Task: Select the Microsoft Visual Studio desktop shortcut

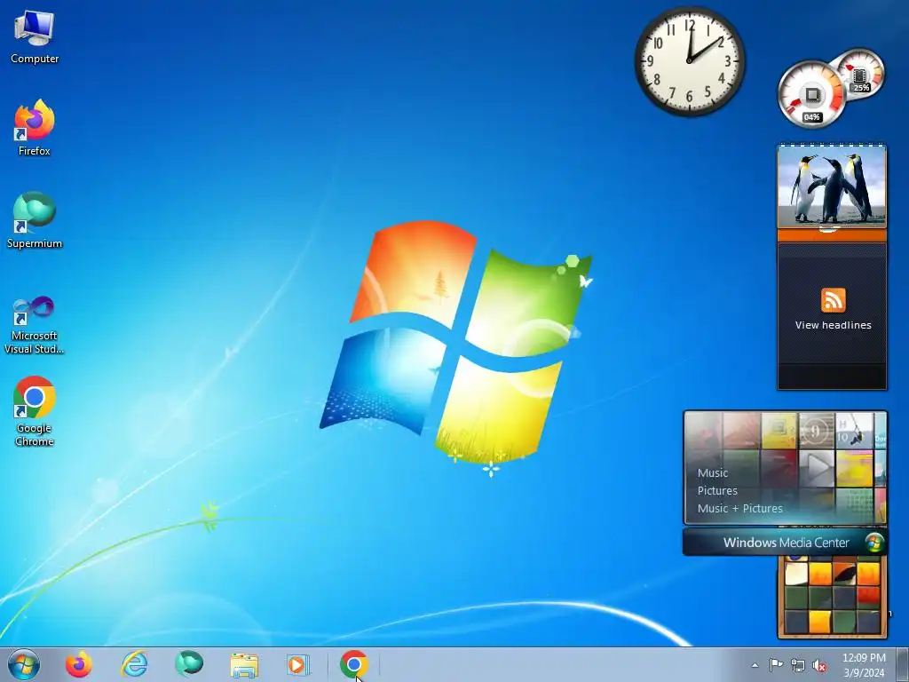Action: [x=35, y=325]
